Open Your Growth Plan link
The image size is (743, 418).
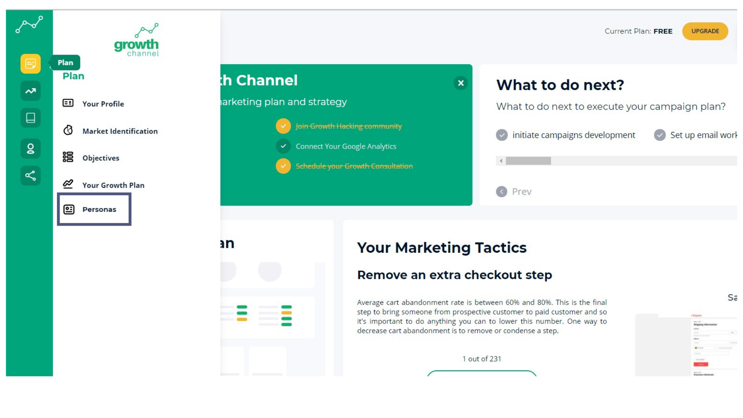[113, 185]
